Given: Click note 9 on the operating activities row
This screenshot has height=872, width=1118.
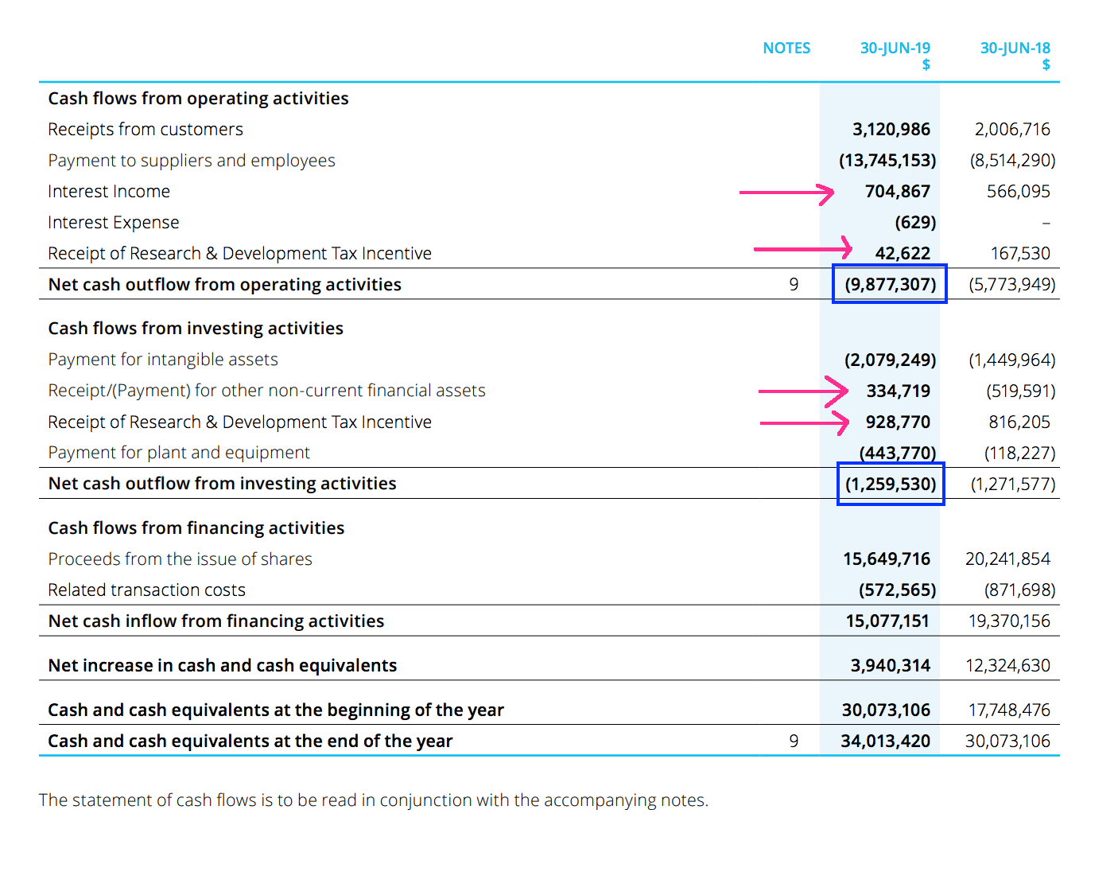Looking at the screenshot, I should 794,285.
